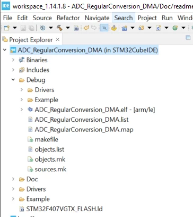Select STM32F407VGTX_FLASH.ld linker file
The image size is (193, 217).
[64, 209]
